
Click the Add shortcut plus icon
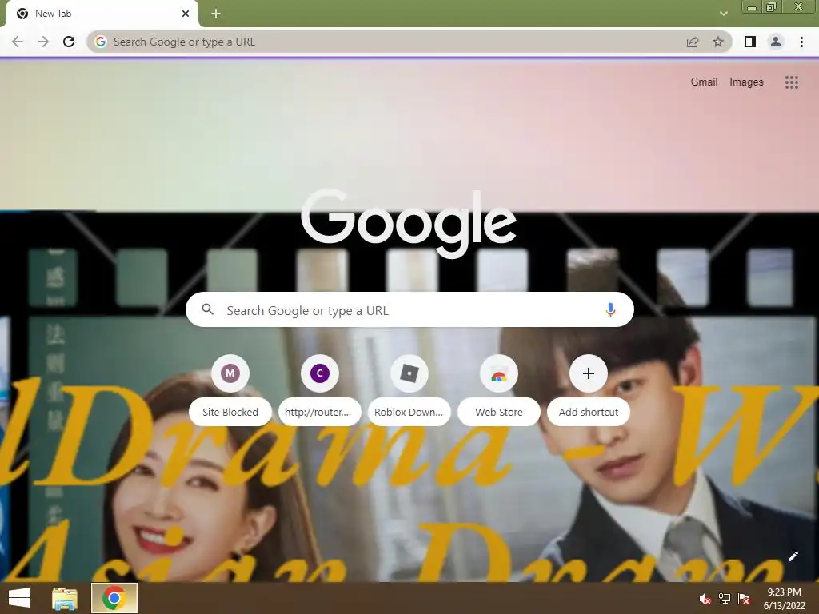point(589,373)
